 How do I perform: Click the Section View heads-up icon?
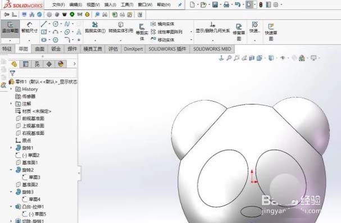(x=252, y=58)
